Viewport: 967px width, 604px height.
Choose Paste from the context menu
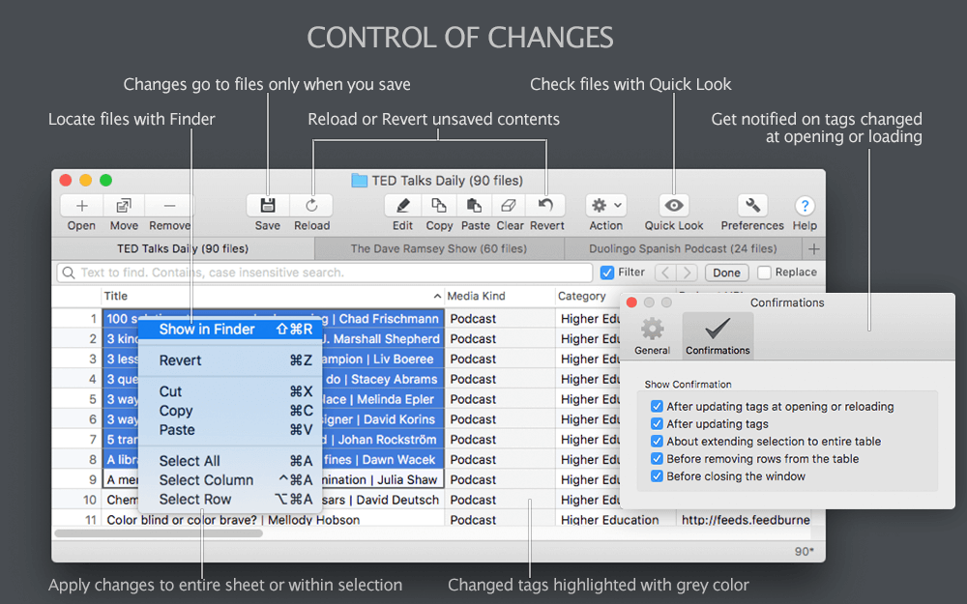(x=230, y=430)
